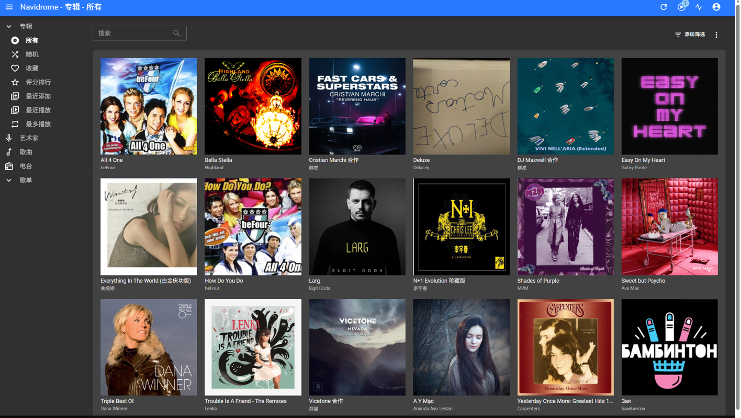
Task: Click the filter icon beside 添加筛选
Action: [x=678, y=35]
